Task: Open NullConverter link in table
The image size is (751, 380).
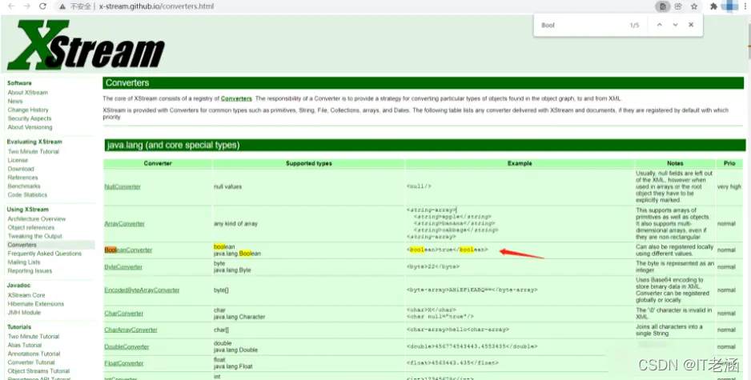Action: coord(122,186)
